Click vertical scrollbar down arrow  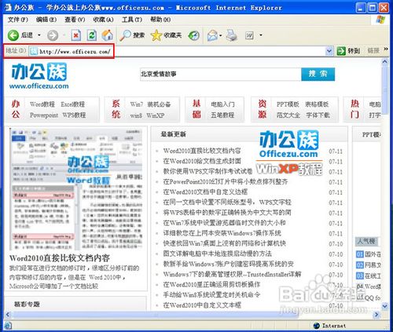tap(384, 305)
